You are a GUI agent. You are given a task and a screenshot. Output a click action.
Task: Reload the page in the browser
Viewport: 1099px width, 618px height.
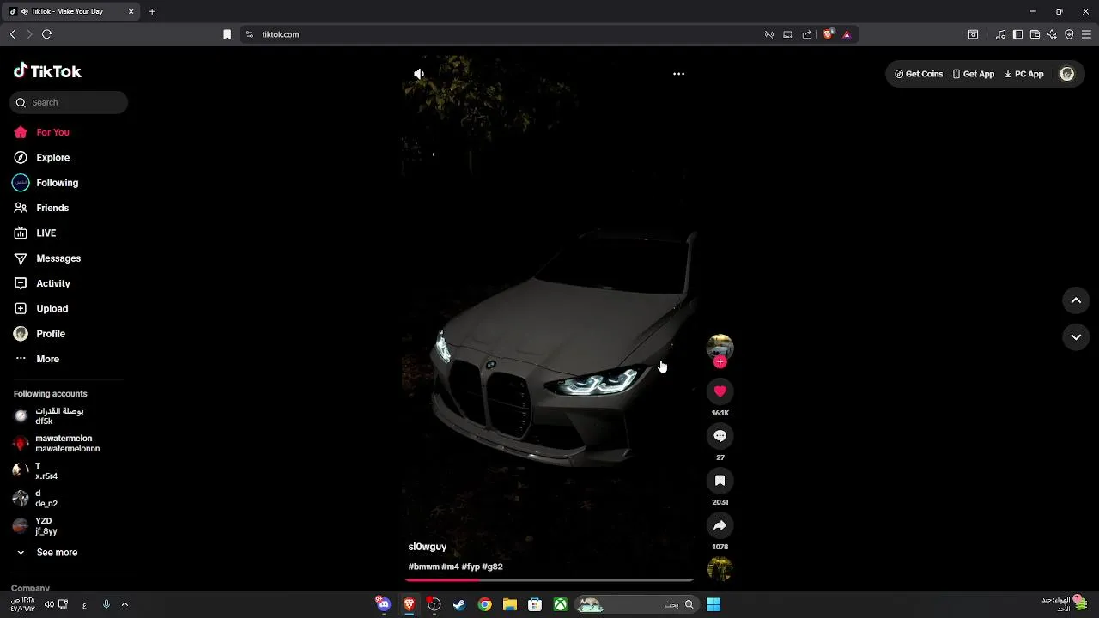(x=46, y=34)
